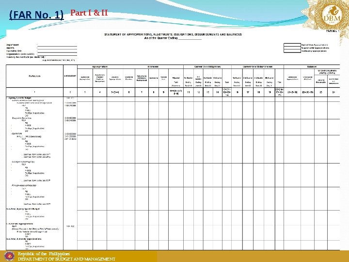349x262 pixels.
Task: Click the Quarter Ending blank line
Action: pyautogui.click(x=190, y=38)
